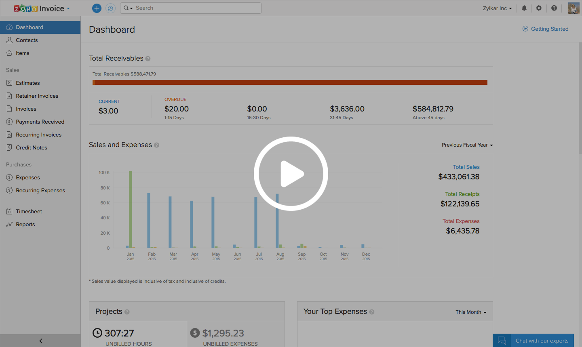The height and width of the screenshot is (347, 582).
Task: Go to Recurring Expenses in sidebar
Action: (40, 190)
